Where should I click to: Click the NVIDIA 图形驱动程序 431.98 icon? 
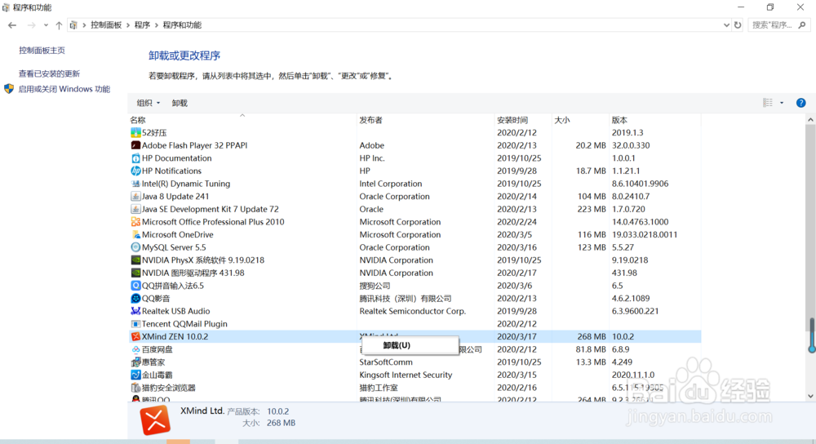pyautogui.click(x=135, y=273)
